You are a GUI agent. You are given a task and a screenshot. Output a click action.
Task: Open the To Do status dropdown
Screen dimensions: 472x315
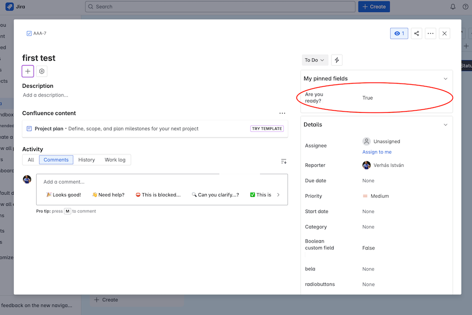click(x=315, y=60)
